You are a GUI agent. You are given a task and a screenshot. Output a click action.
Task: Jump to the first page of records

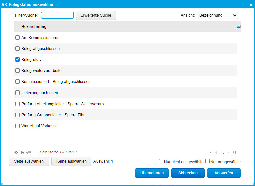(x=210, y=152)
